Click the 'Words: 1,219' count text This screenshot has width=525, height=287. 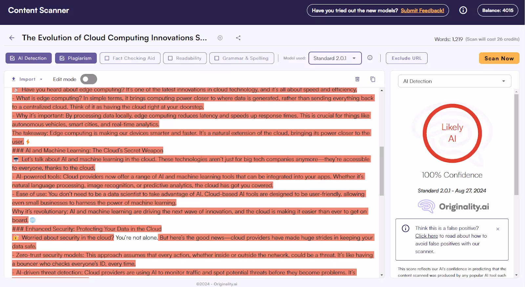point(449,39)
